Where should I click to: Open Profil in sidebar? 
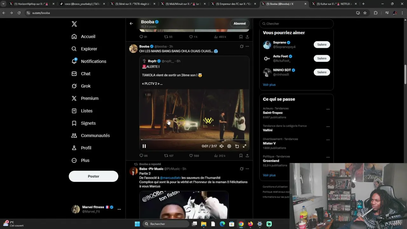(x=81, y=148)
